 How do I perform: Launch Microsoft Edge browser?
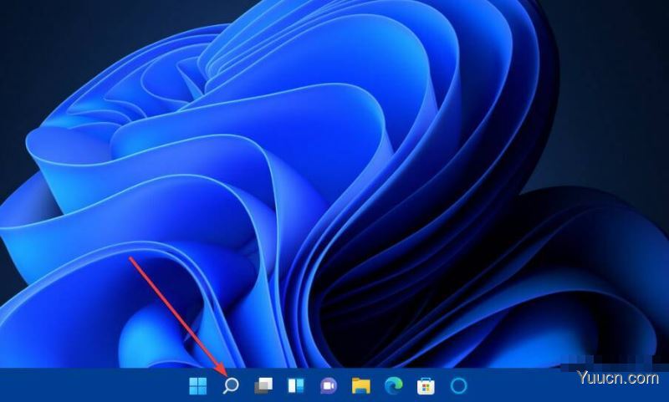coord(393,386)
